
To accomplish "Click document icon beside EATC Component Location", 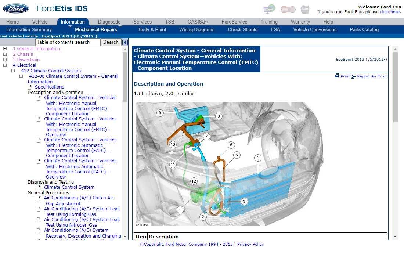I will [x=39, y=140].
